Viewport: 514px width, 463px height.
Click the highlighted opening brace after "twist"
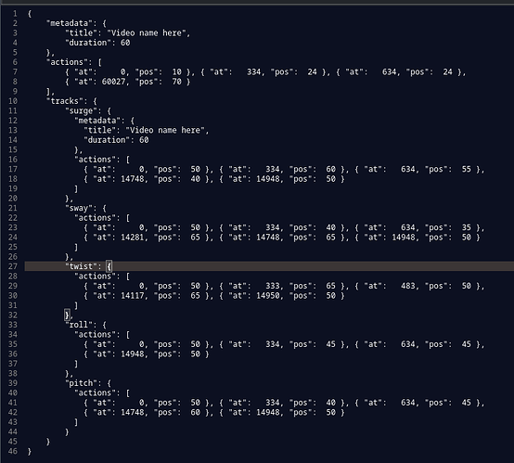click(109, 266)
